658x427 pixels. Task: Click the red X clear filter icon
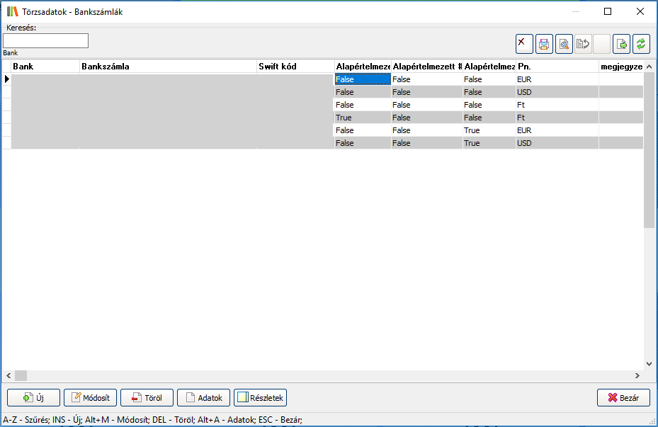coord(524,44)
